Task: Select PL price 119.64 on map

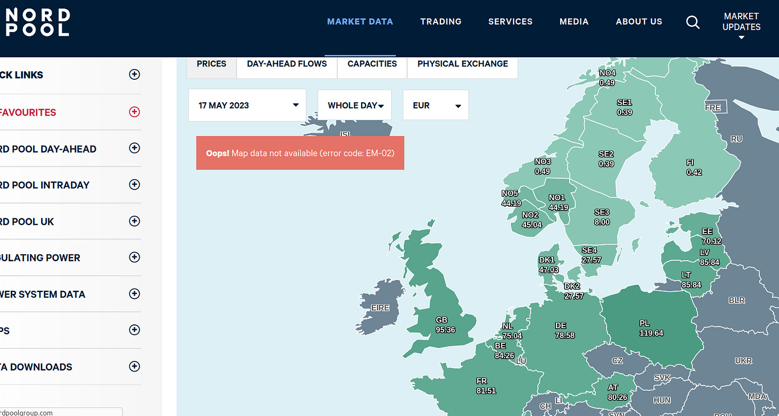Action: [651, 333]
